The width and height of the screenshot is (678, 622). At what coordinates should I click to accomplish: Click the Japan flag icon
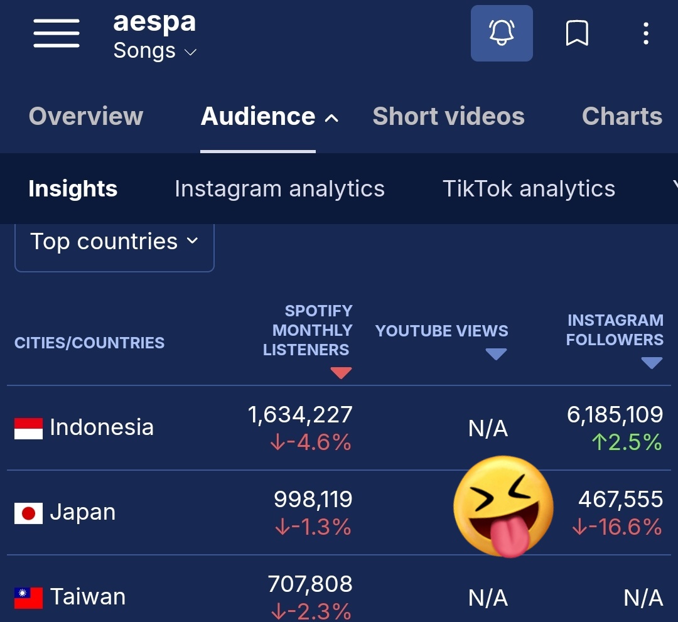[x=28, y=513]
